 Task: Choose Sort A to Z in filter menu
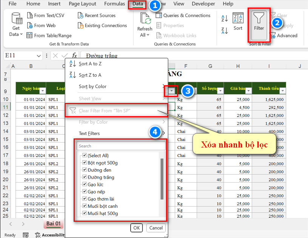tap(90, 64)
